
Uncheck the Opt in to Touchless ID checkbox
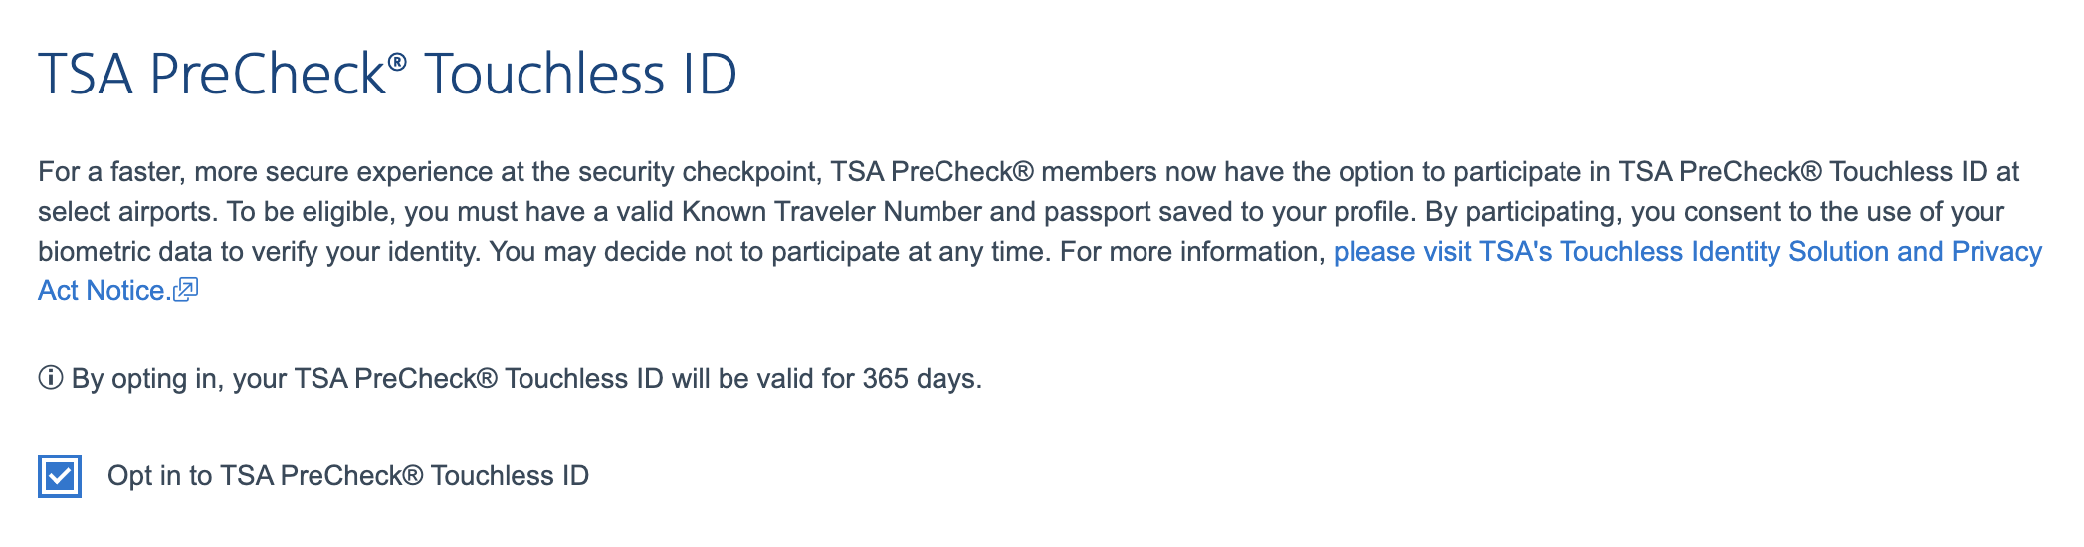(x=60, y=476)
